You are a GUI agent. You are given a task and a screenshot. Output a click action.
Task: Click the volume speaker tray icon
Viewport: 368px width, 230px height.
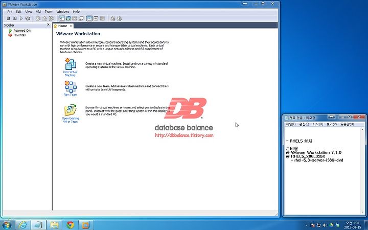click(x=325, y=225)
